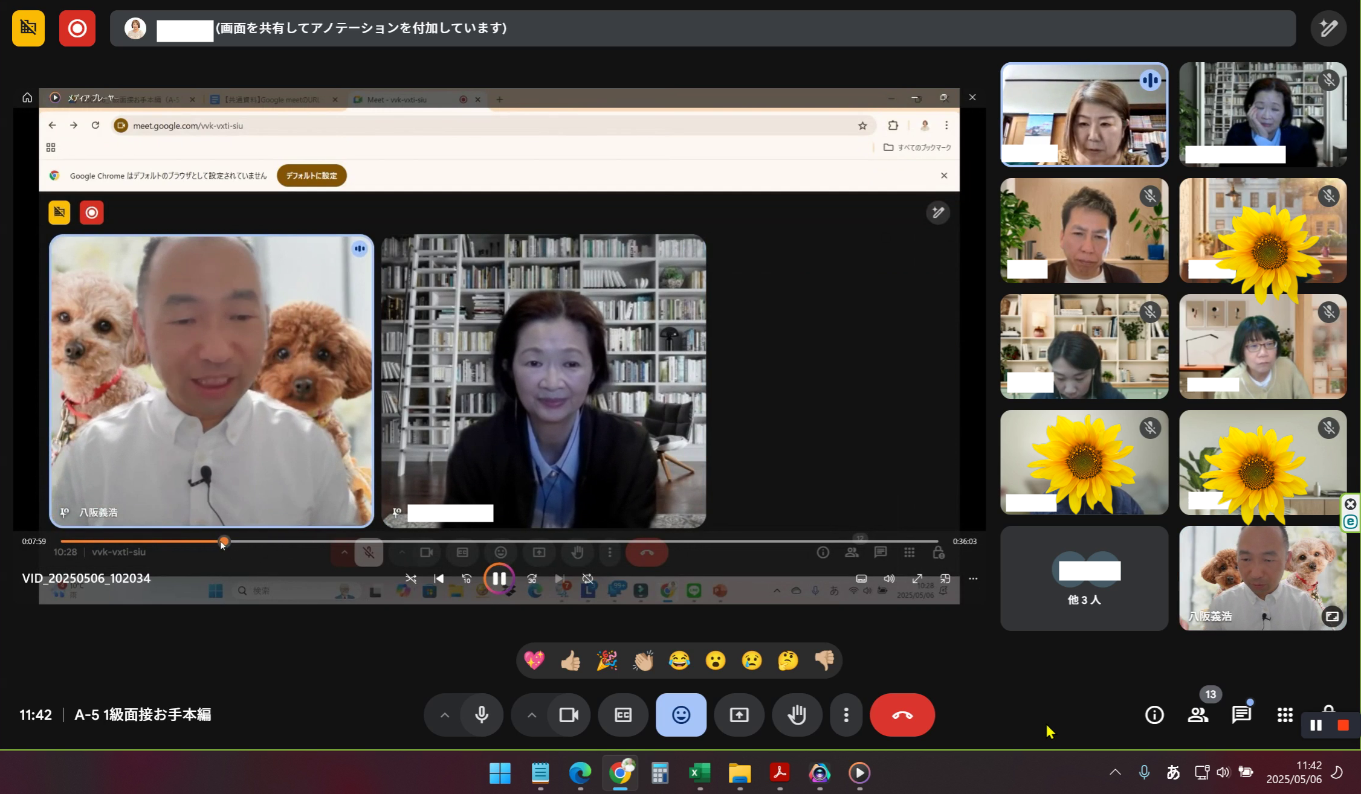Viewport: 1361px width, 794px height.
Task: Open the participants list icon
Action: tap(1198, 715)
